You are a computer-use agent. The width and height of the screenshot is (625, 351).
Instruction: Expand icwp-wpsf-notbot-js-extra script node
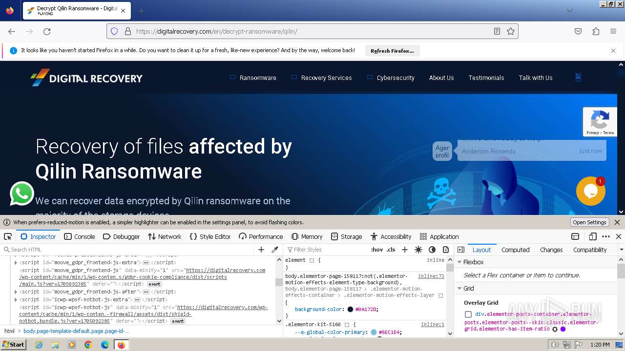coord(16,299)
